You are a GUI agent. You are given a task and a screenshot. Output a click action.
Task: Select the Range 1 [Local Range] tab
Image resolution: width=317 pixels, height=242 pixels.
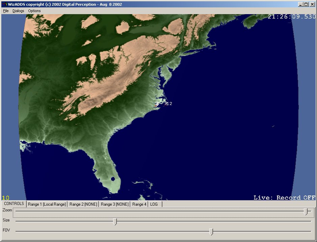[47, 204]
